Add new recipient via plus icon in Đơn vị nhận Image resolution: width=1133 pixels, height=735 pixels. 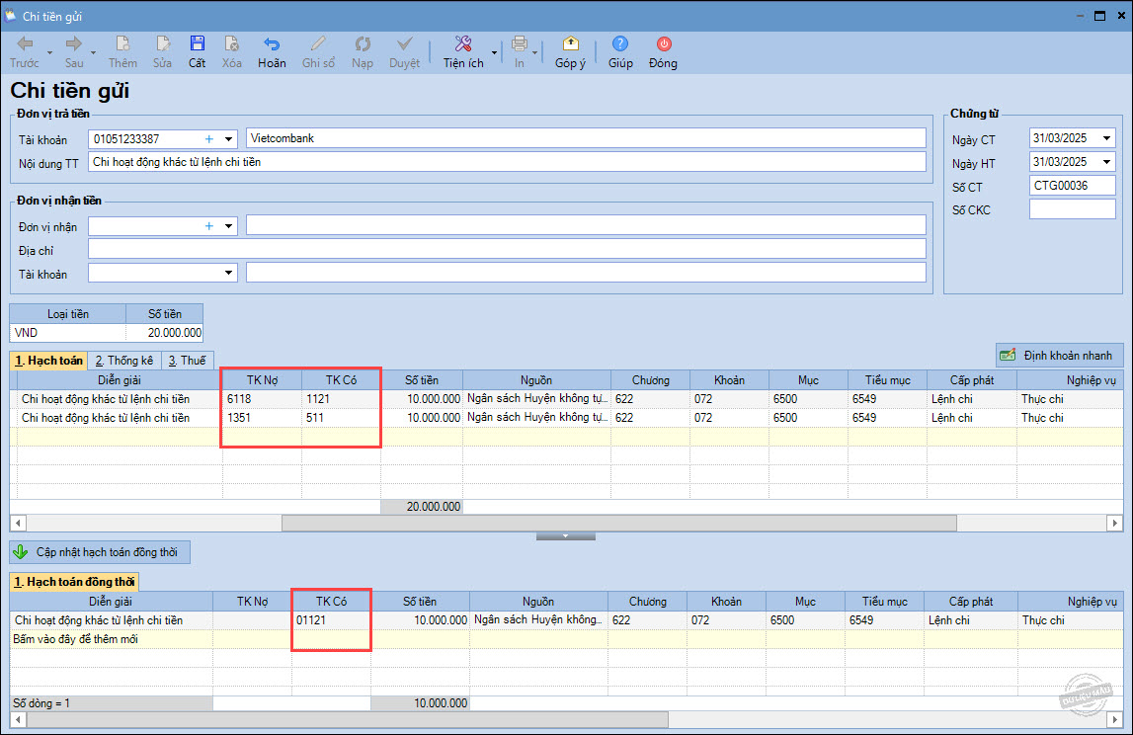208,226
